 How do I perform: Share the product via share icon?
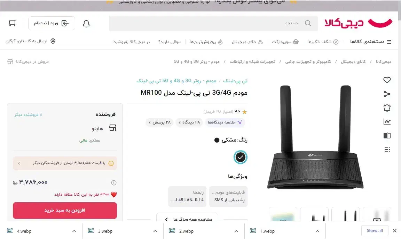(387, 94)
